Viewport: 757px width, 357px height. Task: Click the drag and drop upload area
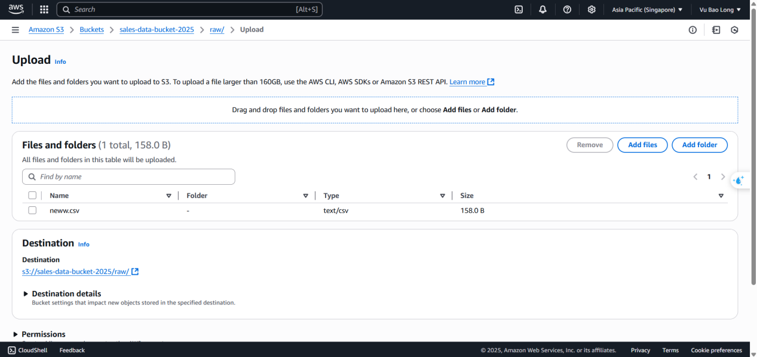click(x=375, y=110)
